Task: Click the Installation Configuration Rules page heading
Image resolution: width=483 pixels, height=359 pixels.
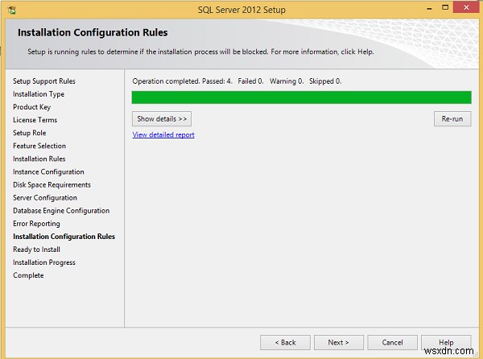Action: point(93,32)
